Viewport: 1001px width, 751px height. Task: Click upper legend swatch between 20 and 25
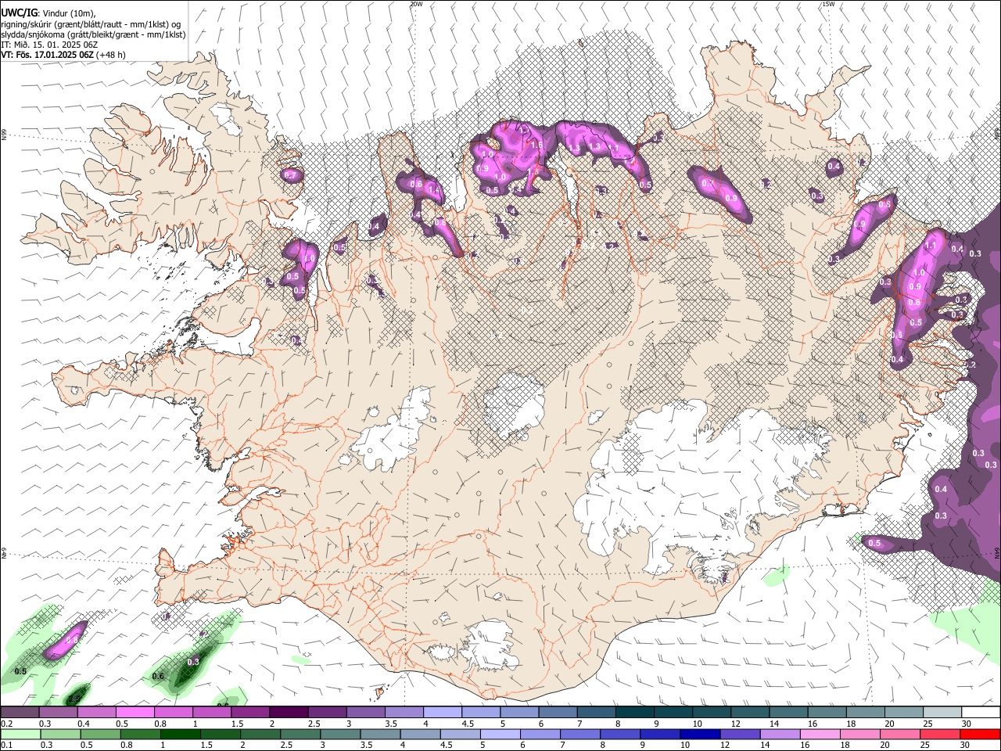pyautogui.click(x=902, y=713)
